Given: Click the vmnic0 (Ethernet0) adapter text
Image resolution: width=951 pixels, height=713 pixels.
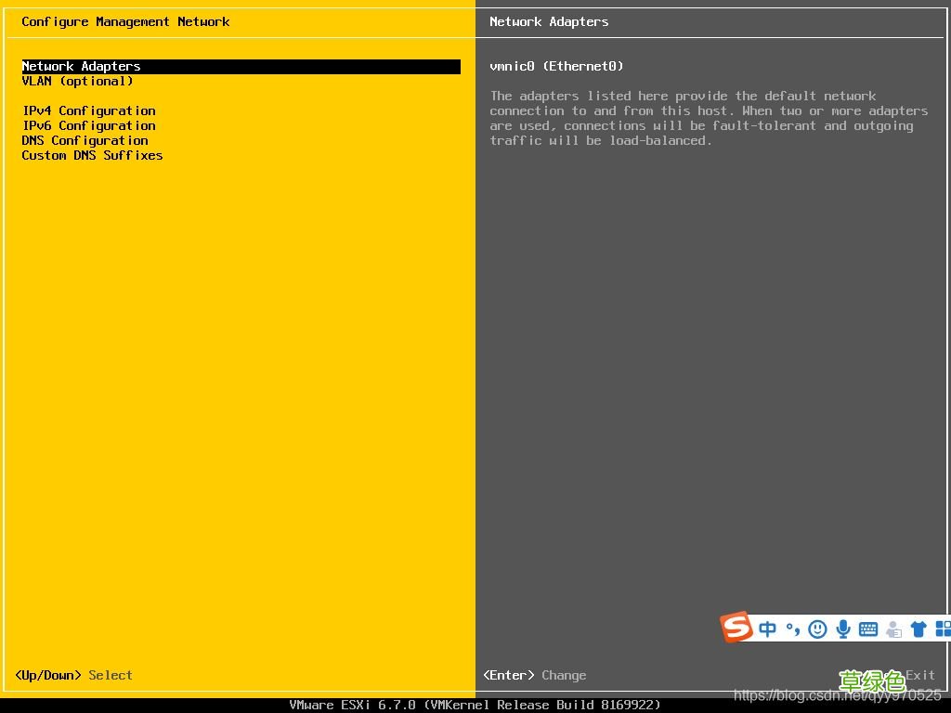Looking at the screenshot, I should [x=557, y=67].
